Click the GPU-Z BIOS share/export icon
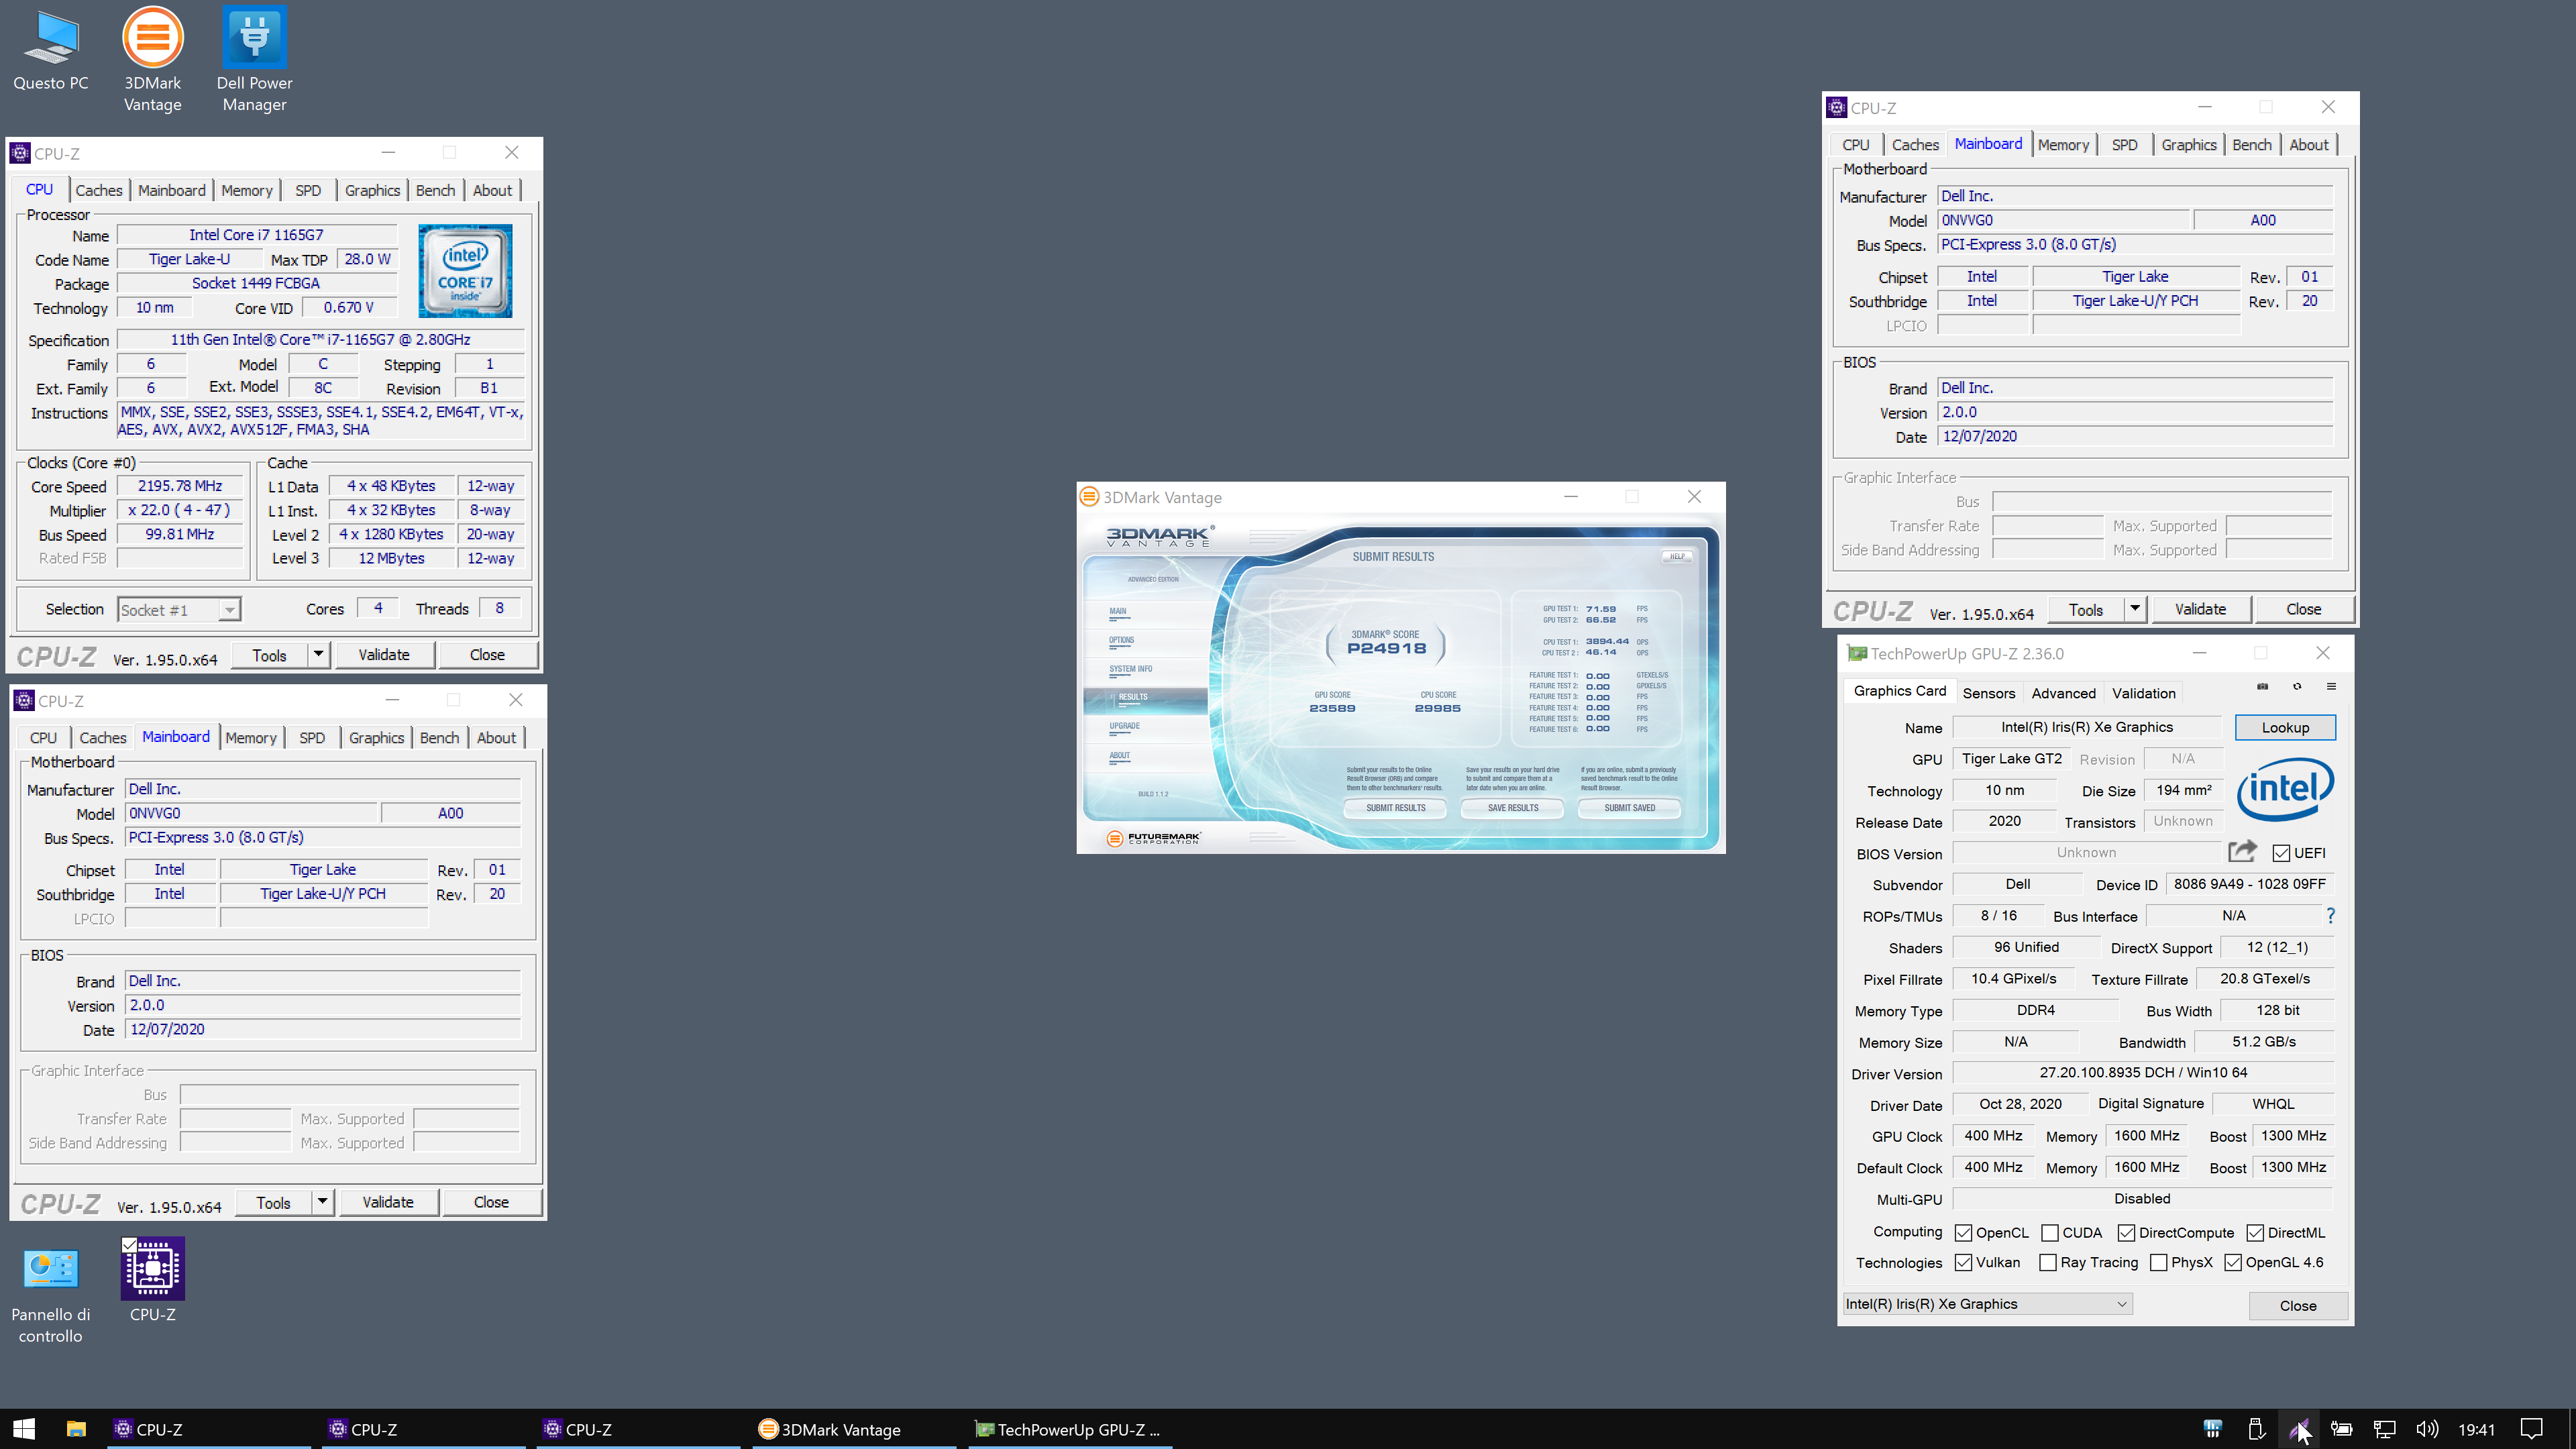The width and height of the screenshot is (2576, 1449). [2242, 852]
